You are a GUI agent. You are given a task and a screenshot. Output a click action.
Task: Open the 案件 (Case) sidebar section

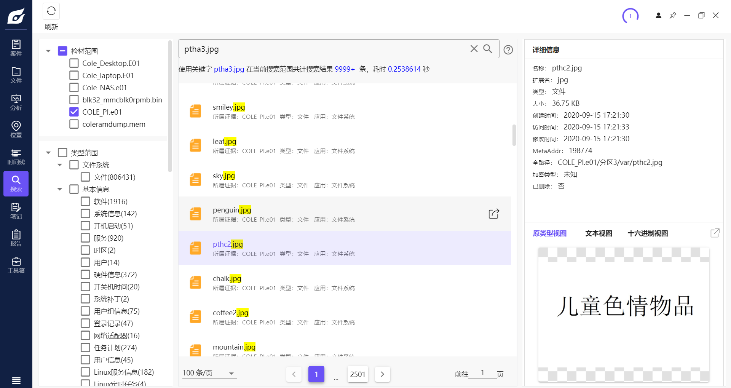coord(16,48)
